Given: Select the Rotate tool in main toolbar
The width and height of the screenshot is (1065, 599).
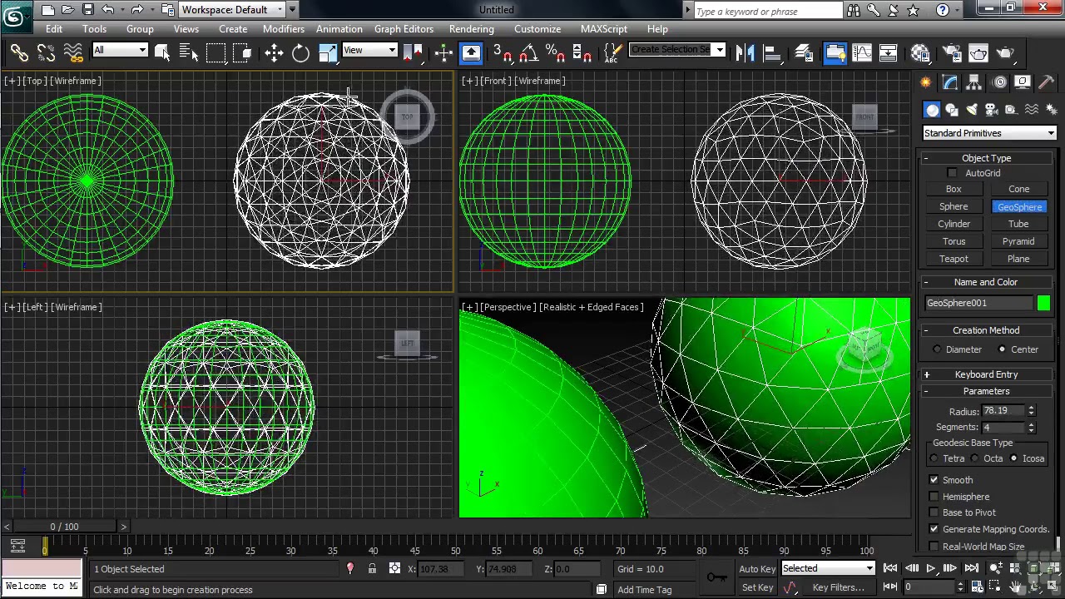Looking at the screenshot, I should tap(300, 53).
